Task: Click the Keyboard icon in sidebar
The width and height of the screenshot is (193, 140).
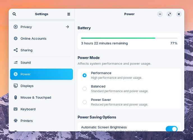Action: pos(16,109)
